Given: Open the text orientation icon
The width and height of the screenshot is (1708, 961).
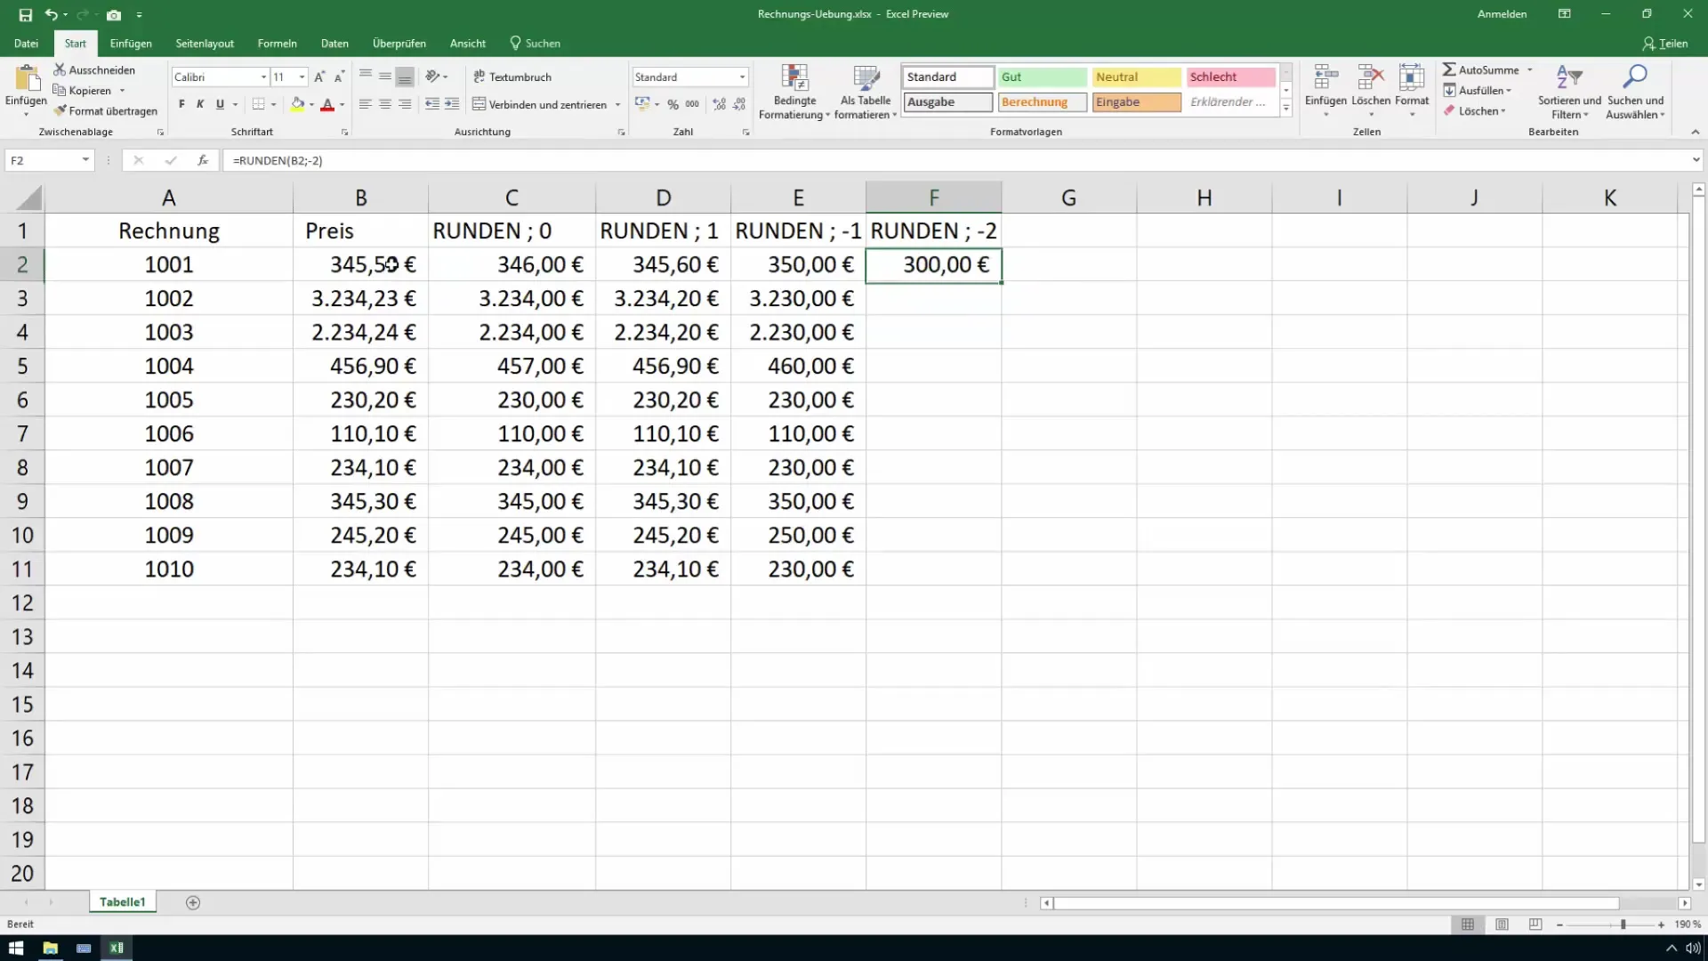Looking at the screenshot, I should (433, 77).
